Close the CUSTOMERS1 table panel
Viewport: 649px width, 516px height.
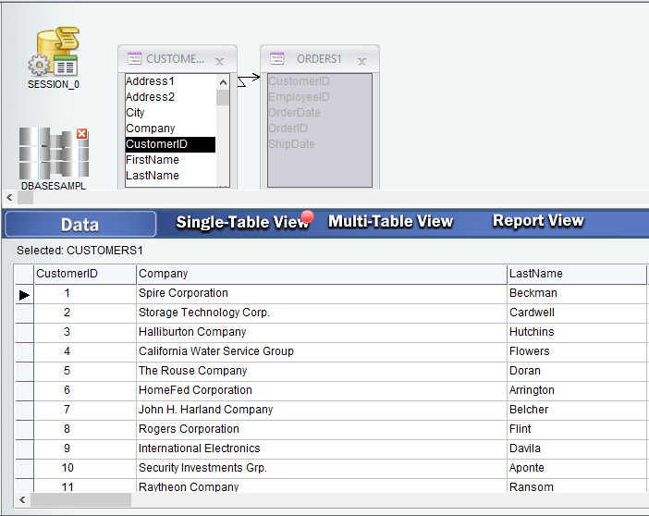point(220,61)
